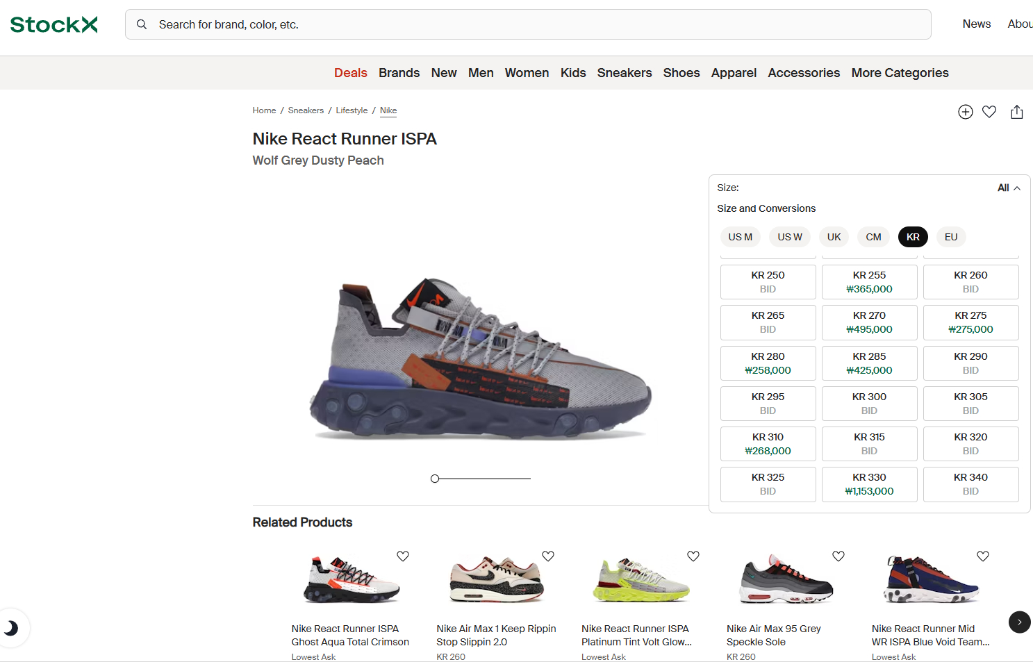Select the EU size conversion

coord(950,237)
